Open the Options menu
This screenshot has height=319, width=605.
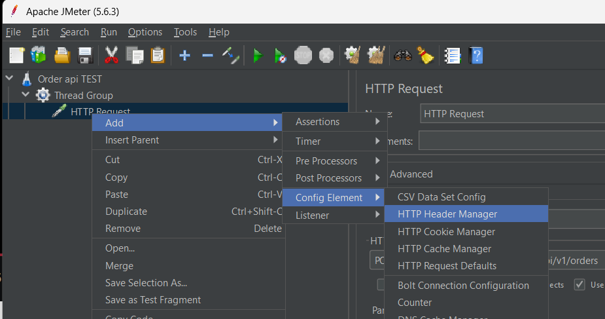click(x=145, y=32)
